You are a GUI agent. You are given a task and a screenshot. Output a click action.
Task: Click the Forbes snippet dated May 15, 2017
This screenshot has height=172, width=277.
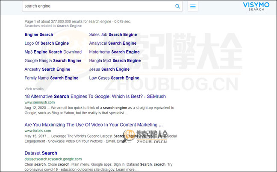[100, 139]
